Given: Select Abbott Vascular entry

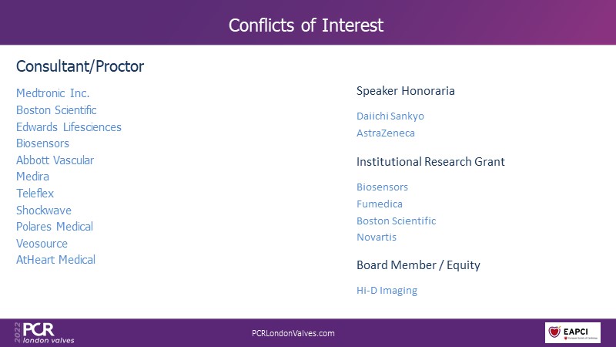Looking at the screenshot, I should tap(55, 160).
